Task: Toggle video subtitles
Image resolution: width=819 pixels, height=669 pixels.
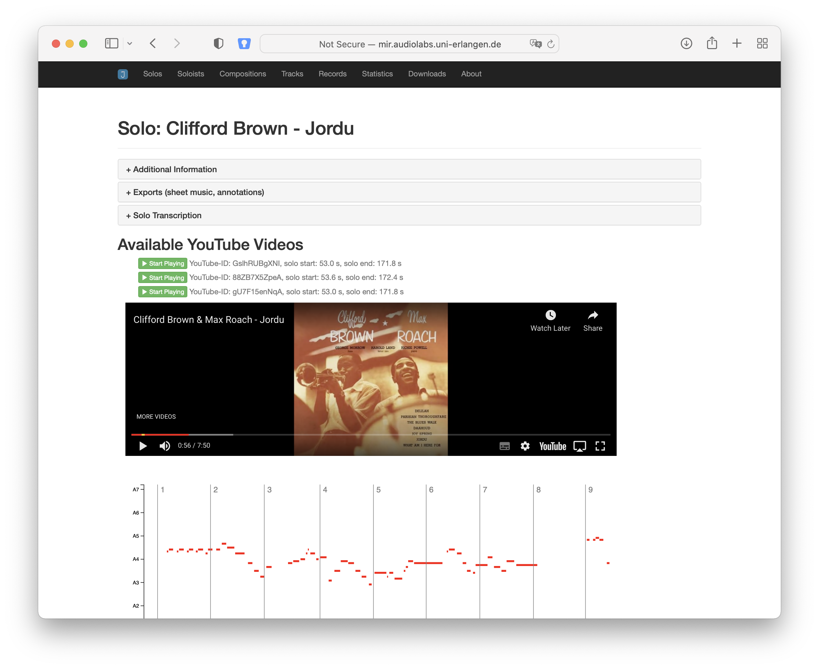Action: [504, 446]
